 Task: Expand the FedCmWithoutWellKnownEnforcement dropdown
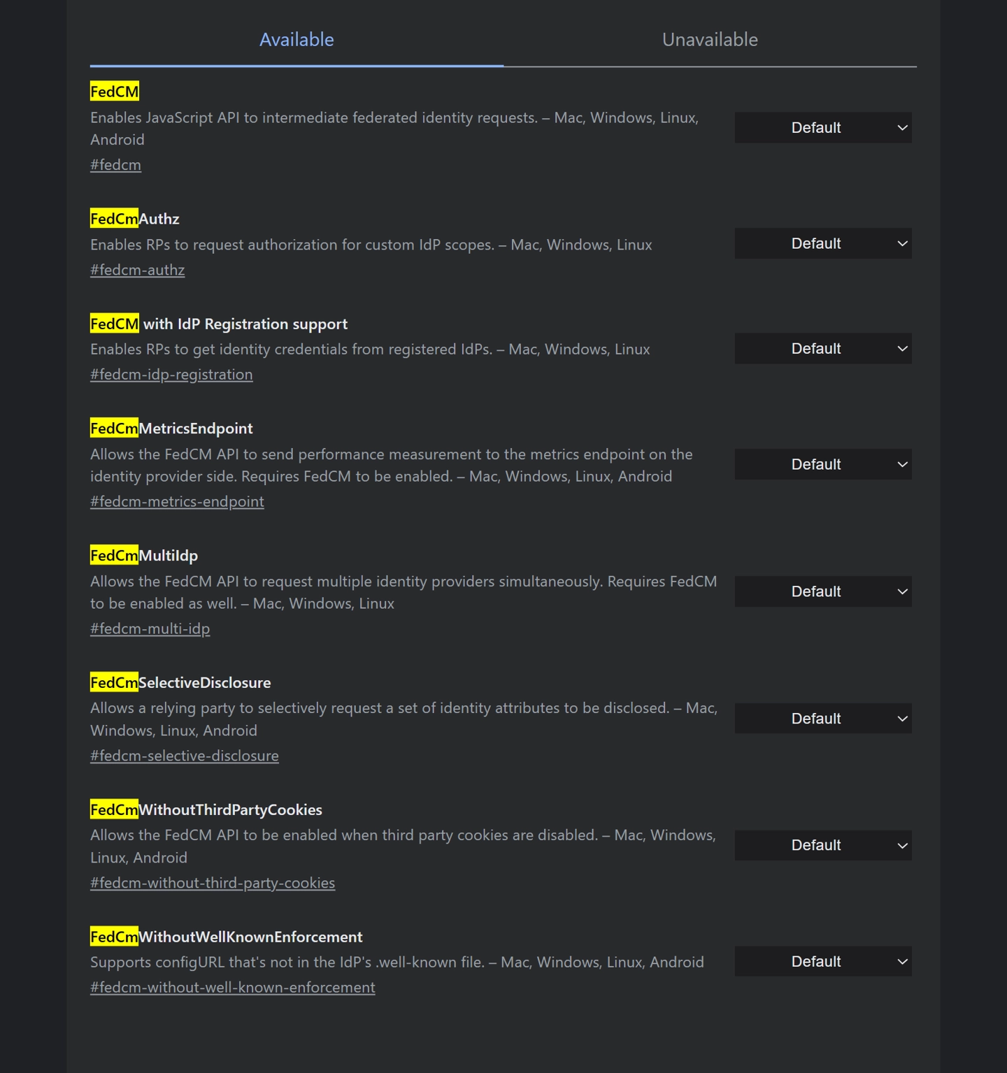point(823,962)
